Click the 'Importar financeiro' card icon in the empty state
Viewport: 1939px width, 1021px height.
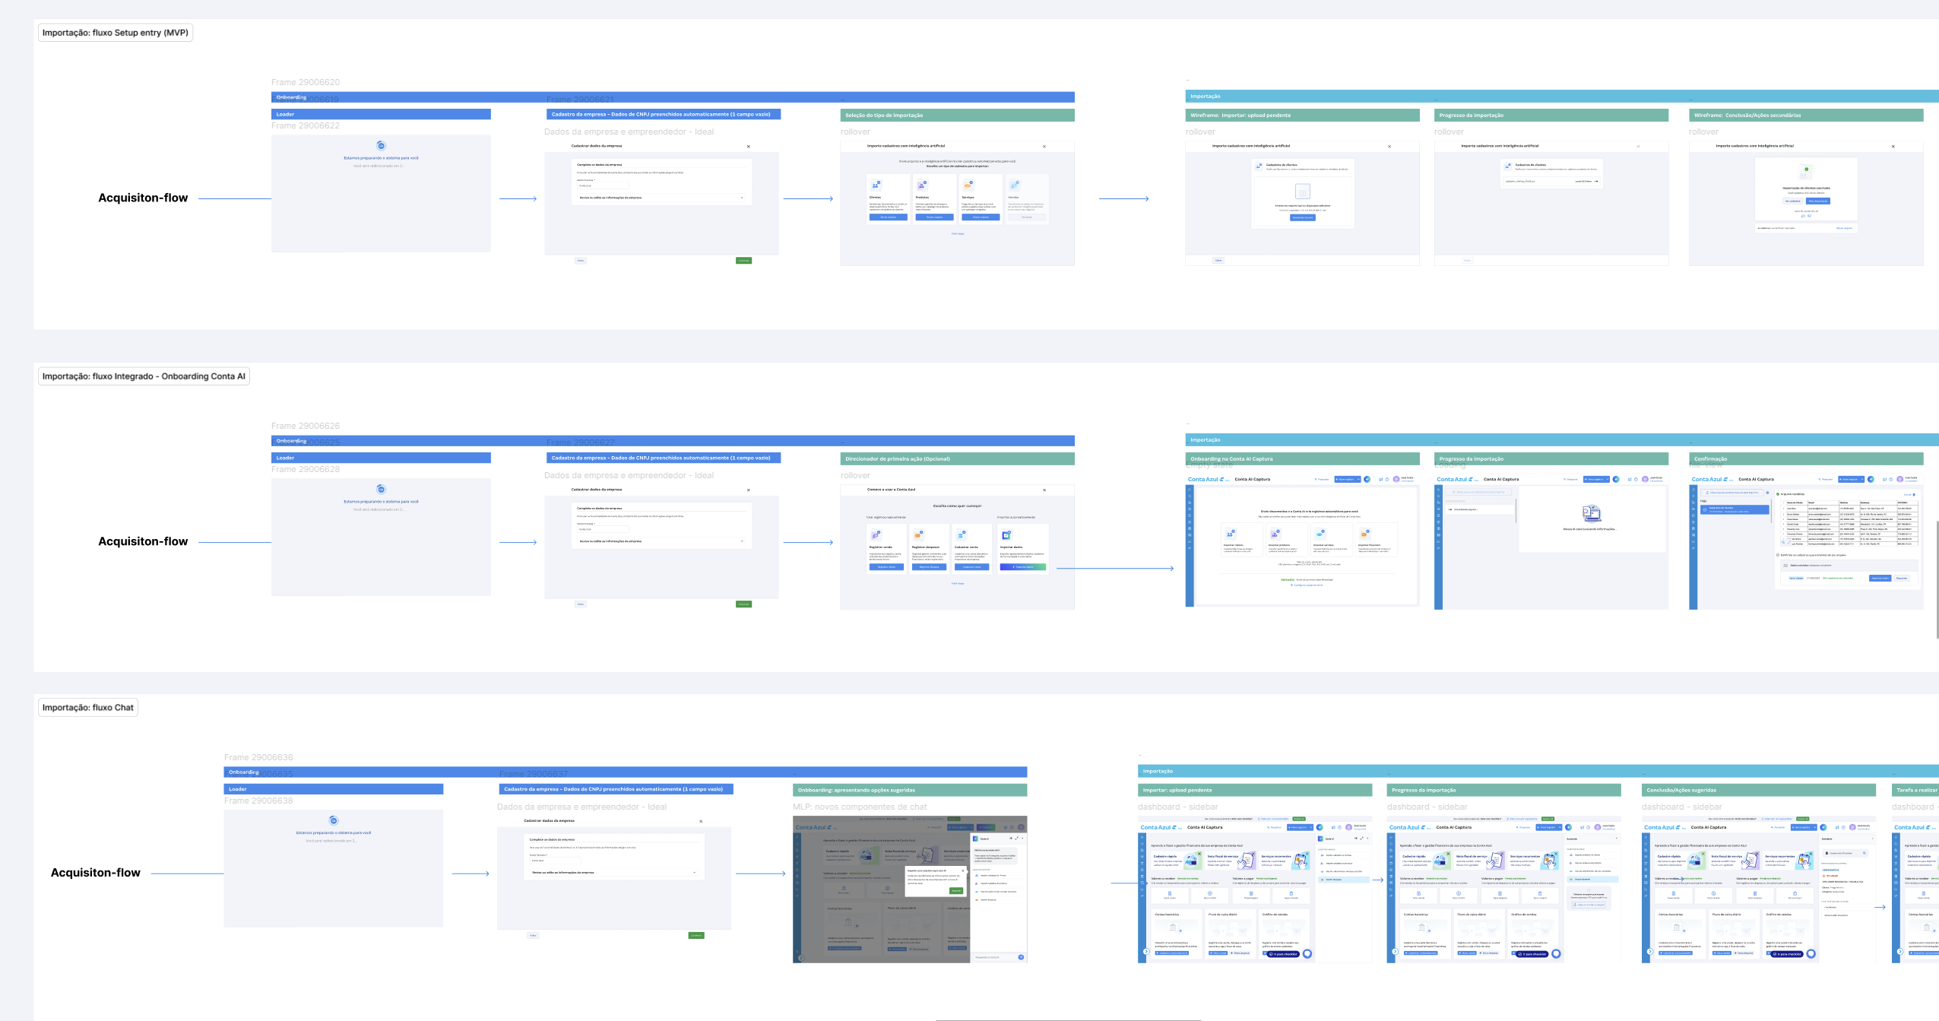pyautogui.click(x=1364, y=534)
